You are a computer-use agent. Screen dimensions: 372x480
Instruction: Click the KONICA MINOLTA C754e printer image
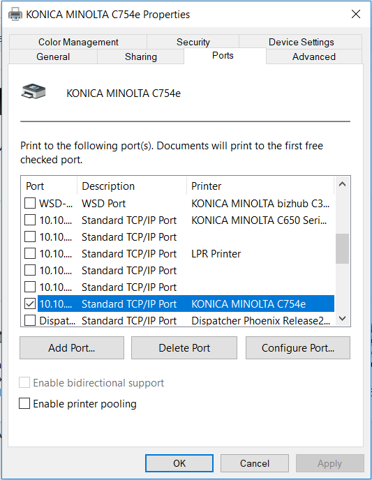point(34,91)
